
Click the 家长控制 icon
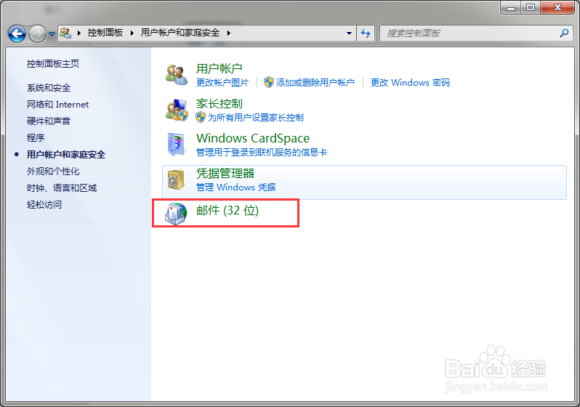[x=177, y=110]
